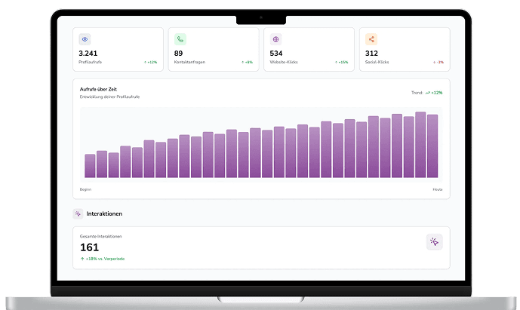The image size is (520, 310).
Task: Click the purple globe icon above 534
Action: pyautogui.click(x=275, y=39)
